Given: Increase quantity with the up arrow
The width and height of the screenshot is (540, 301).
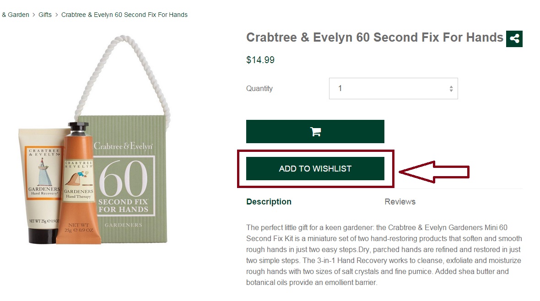Looking at the screenshot, I should 451,86.
